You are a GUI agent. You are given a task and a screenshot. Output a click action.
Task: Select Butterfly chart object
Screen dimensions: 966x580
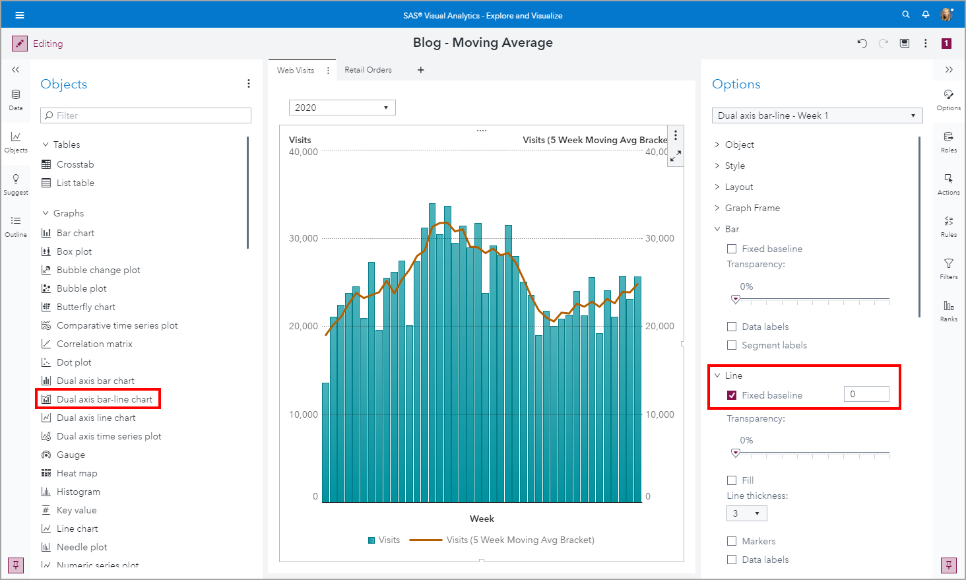click(86, 307)
